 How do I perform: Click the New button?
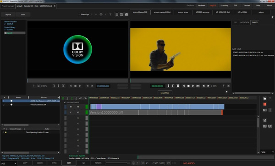23,15
